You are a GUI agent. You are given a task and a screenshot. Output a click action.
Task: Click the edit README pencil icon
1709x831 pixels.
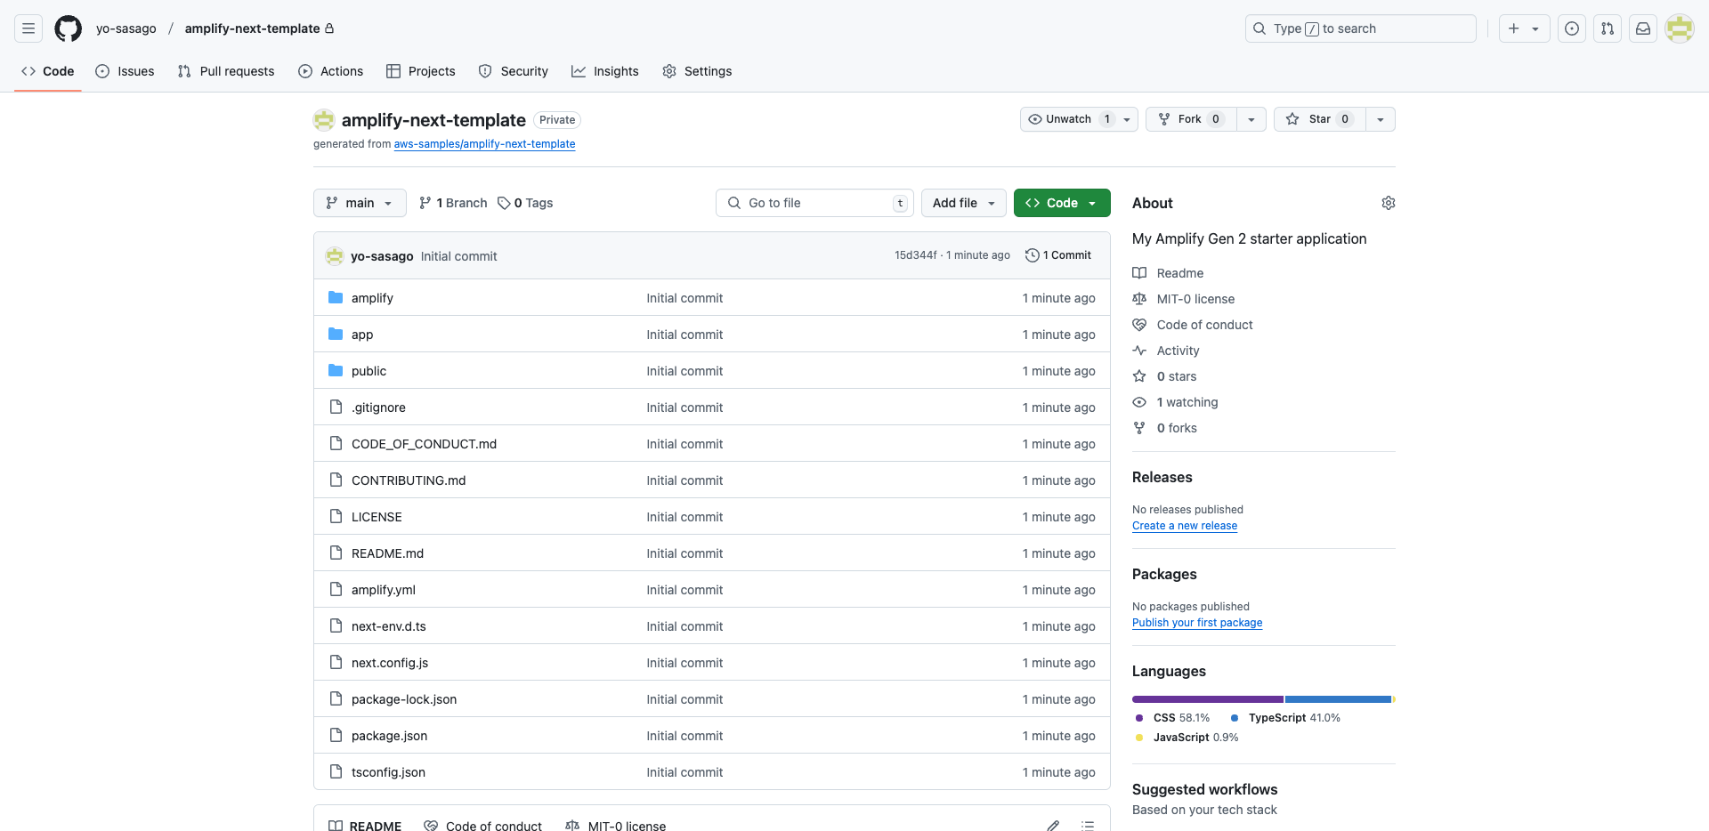pos(1053,826)
